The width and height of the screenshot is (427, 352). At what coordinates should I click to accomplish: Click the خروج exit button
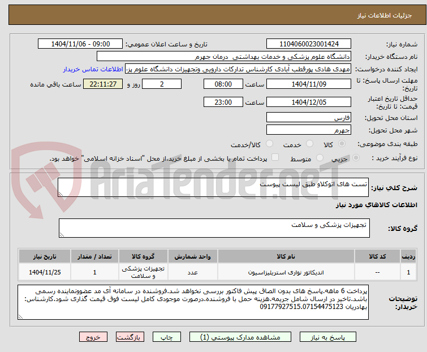point(93,337)
